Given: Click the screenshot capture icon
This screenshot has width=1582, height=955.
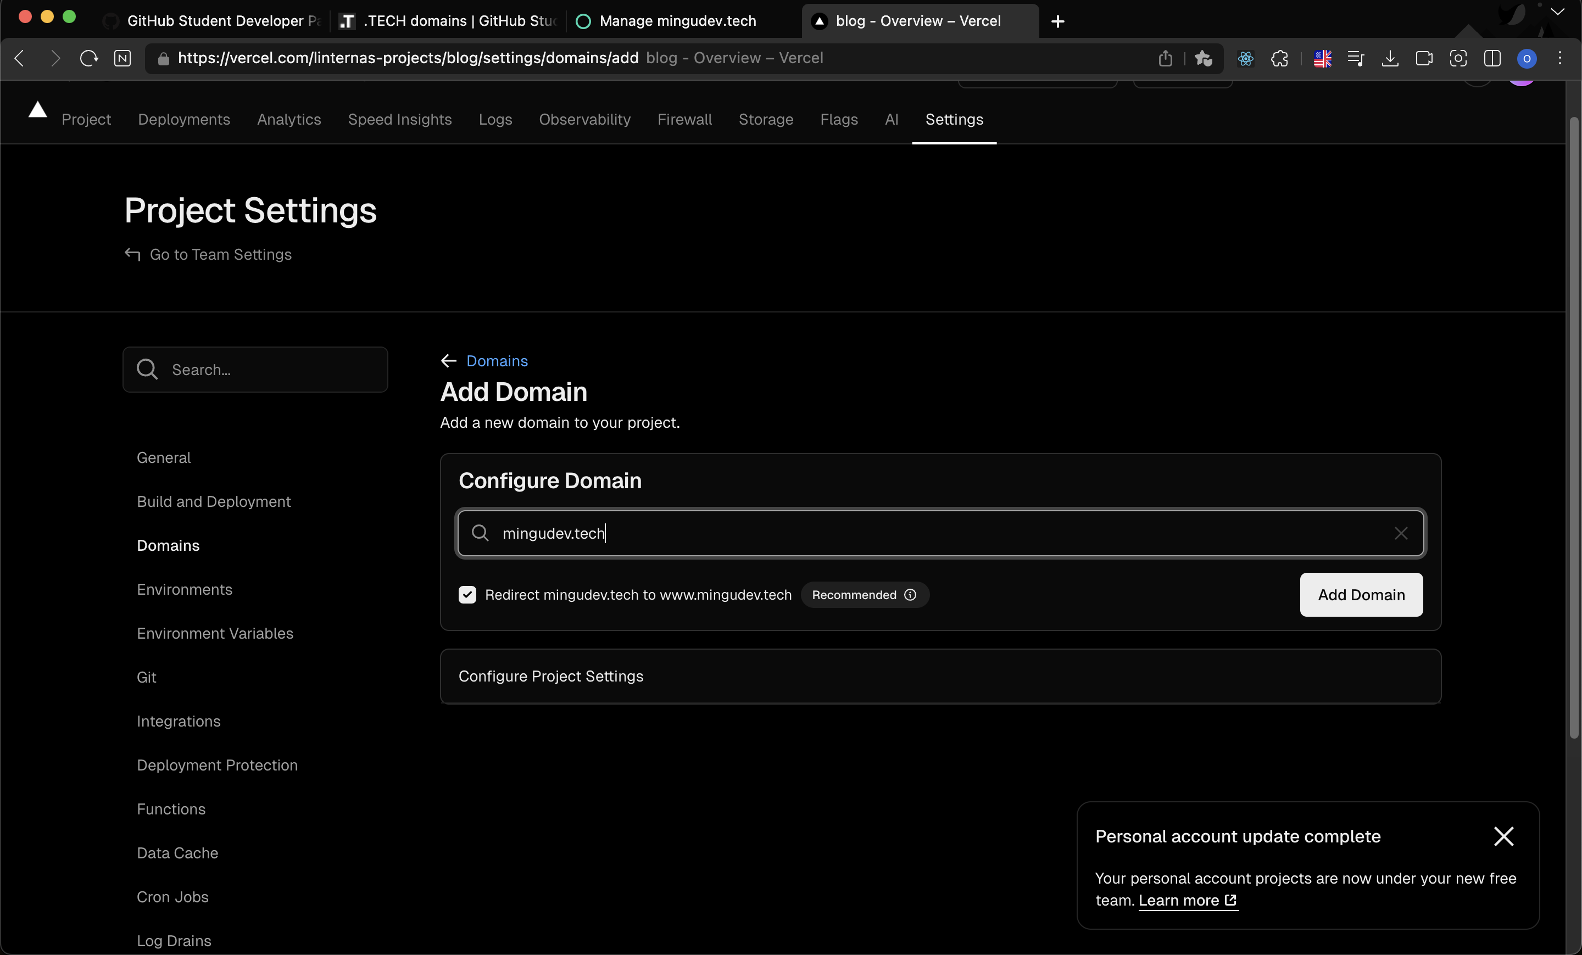Looking at the screenshot, I should click(x=1458, y=58).
